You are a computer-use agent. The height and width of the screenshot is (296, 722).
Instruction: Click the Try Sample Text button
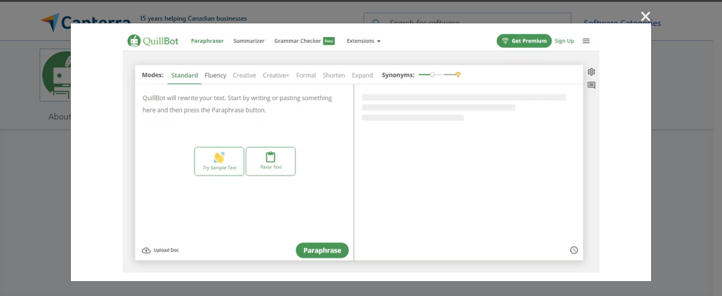click(219, 161)
